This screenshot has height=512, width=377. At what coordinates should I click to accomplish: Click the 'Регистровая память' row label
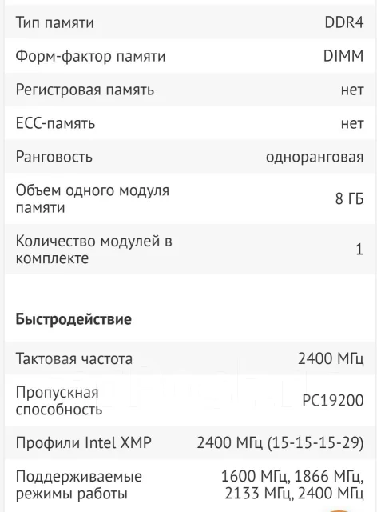[x=85, y=90]
